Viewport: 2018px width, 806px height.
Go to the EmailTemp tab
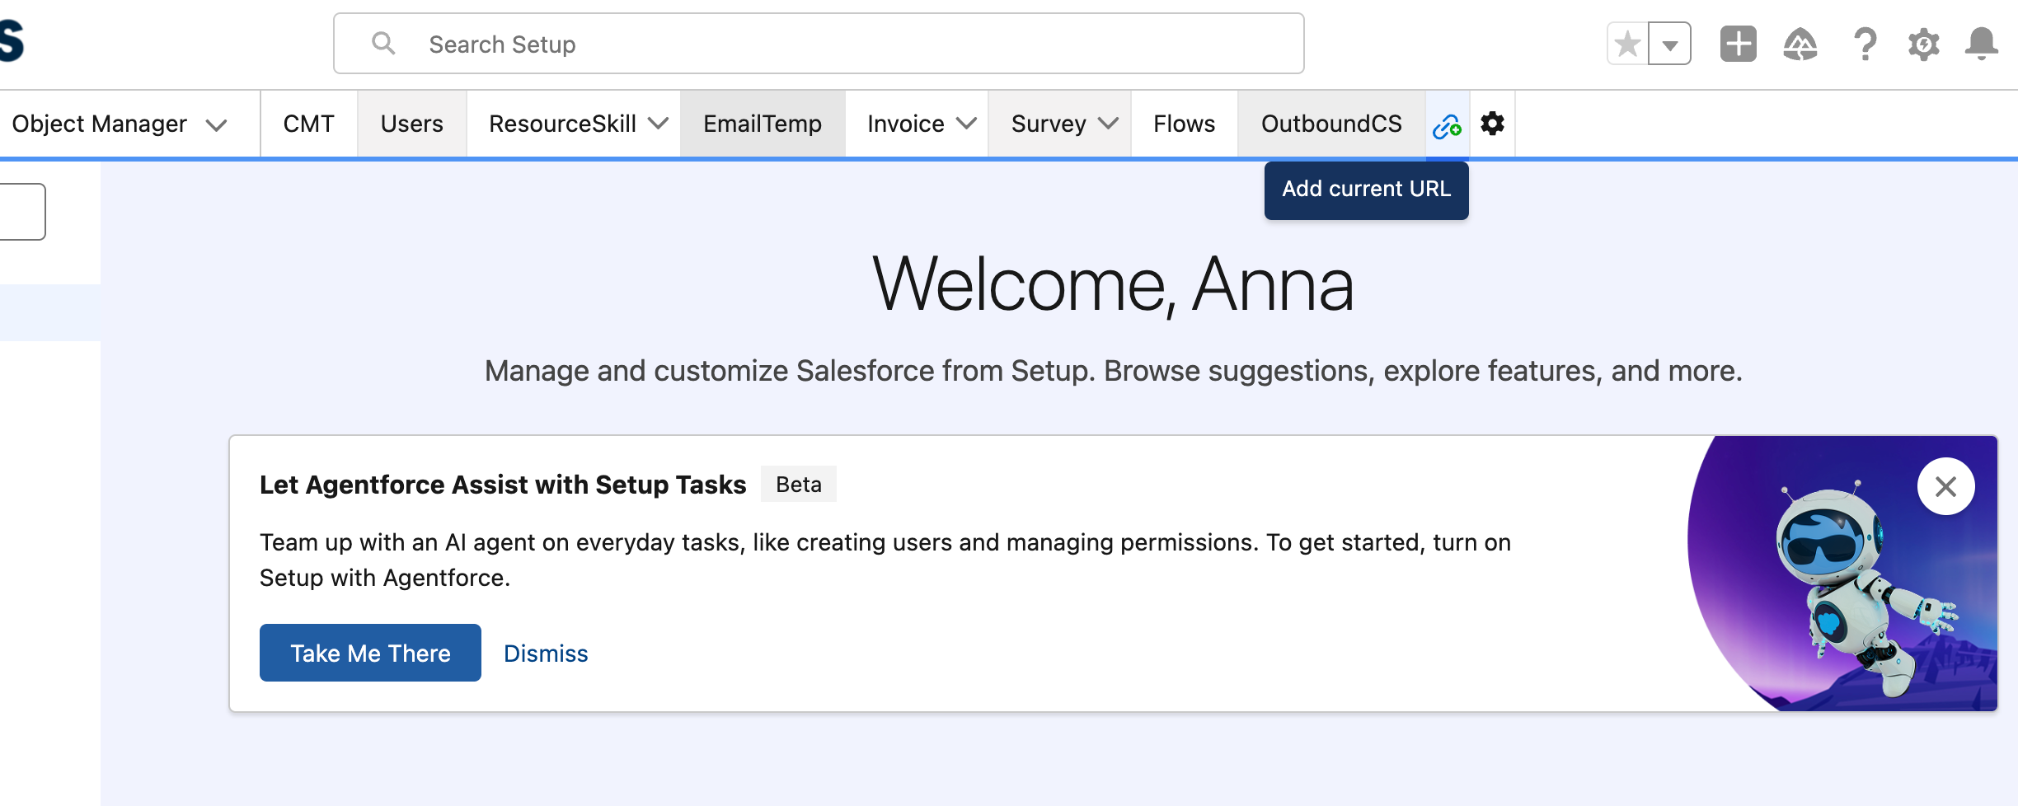pyautogui.click(x=763, y=124)
